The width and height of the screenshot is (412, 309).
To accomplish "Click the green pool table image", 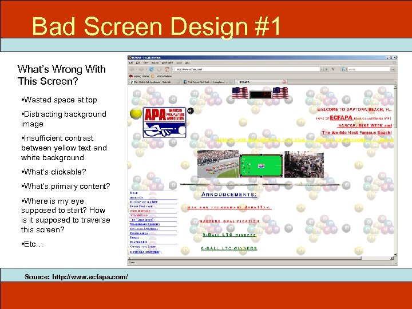I will point(261,165).
